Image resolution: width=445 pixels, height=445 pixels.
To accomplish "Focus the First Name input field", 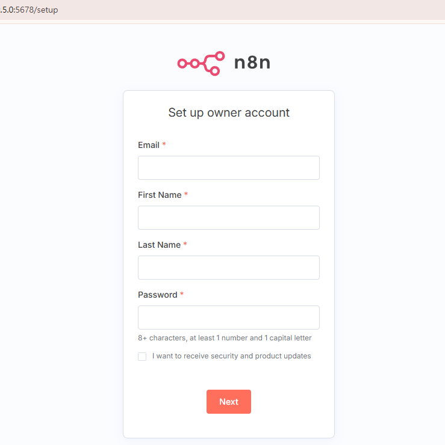I will click(x=229, y=218).
